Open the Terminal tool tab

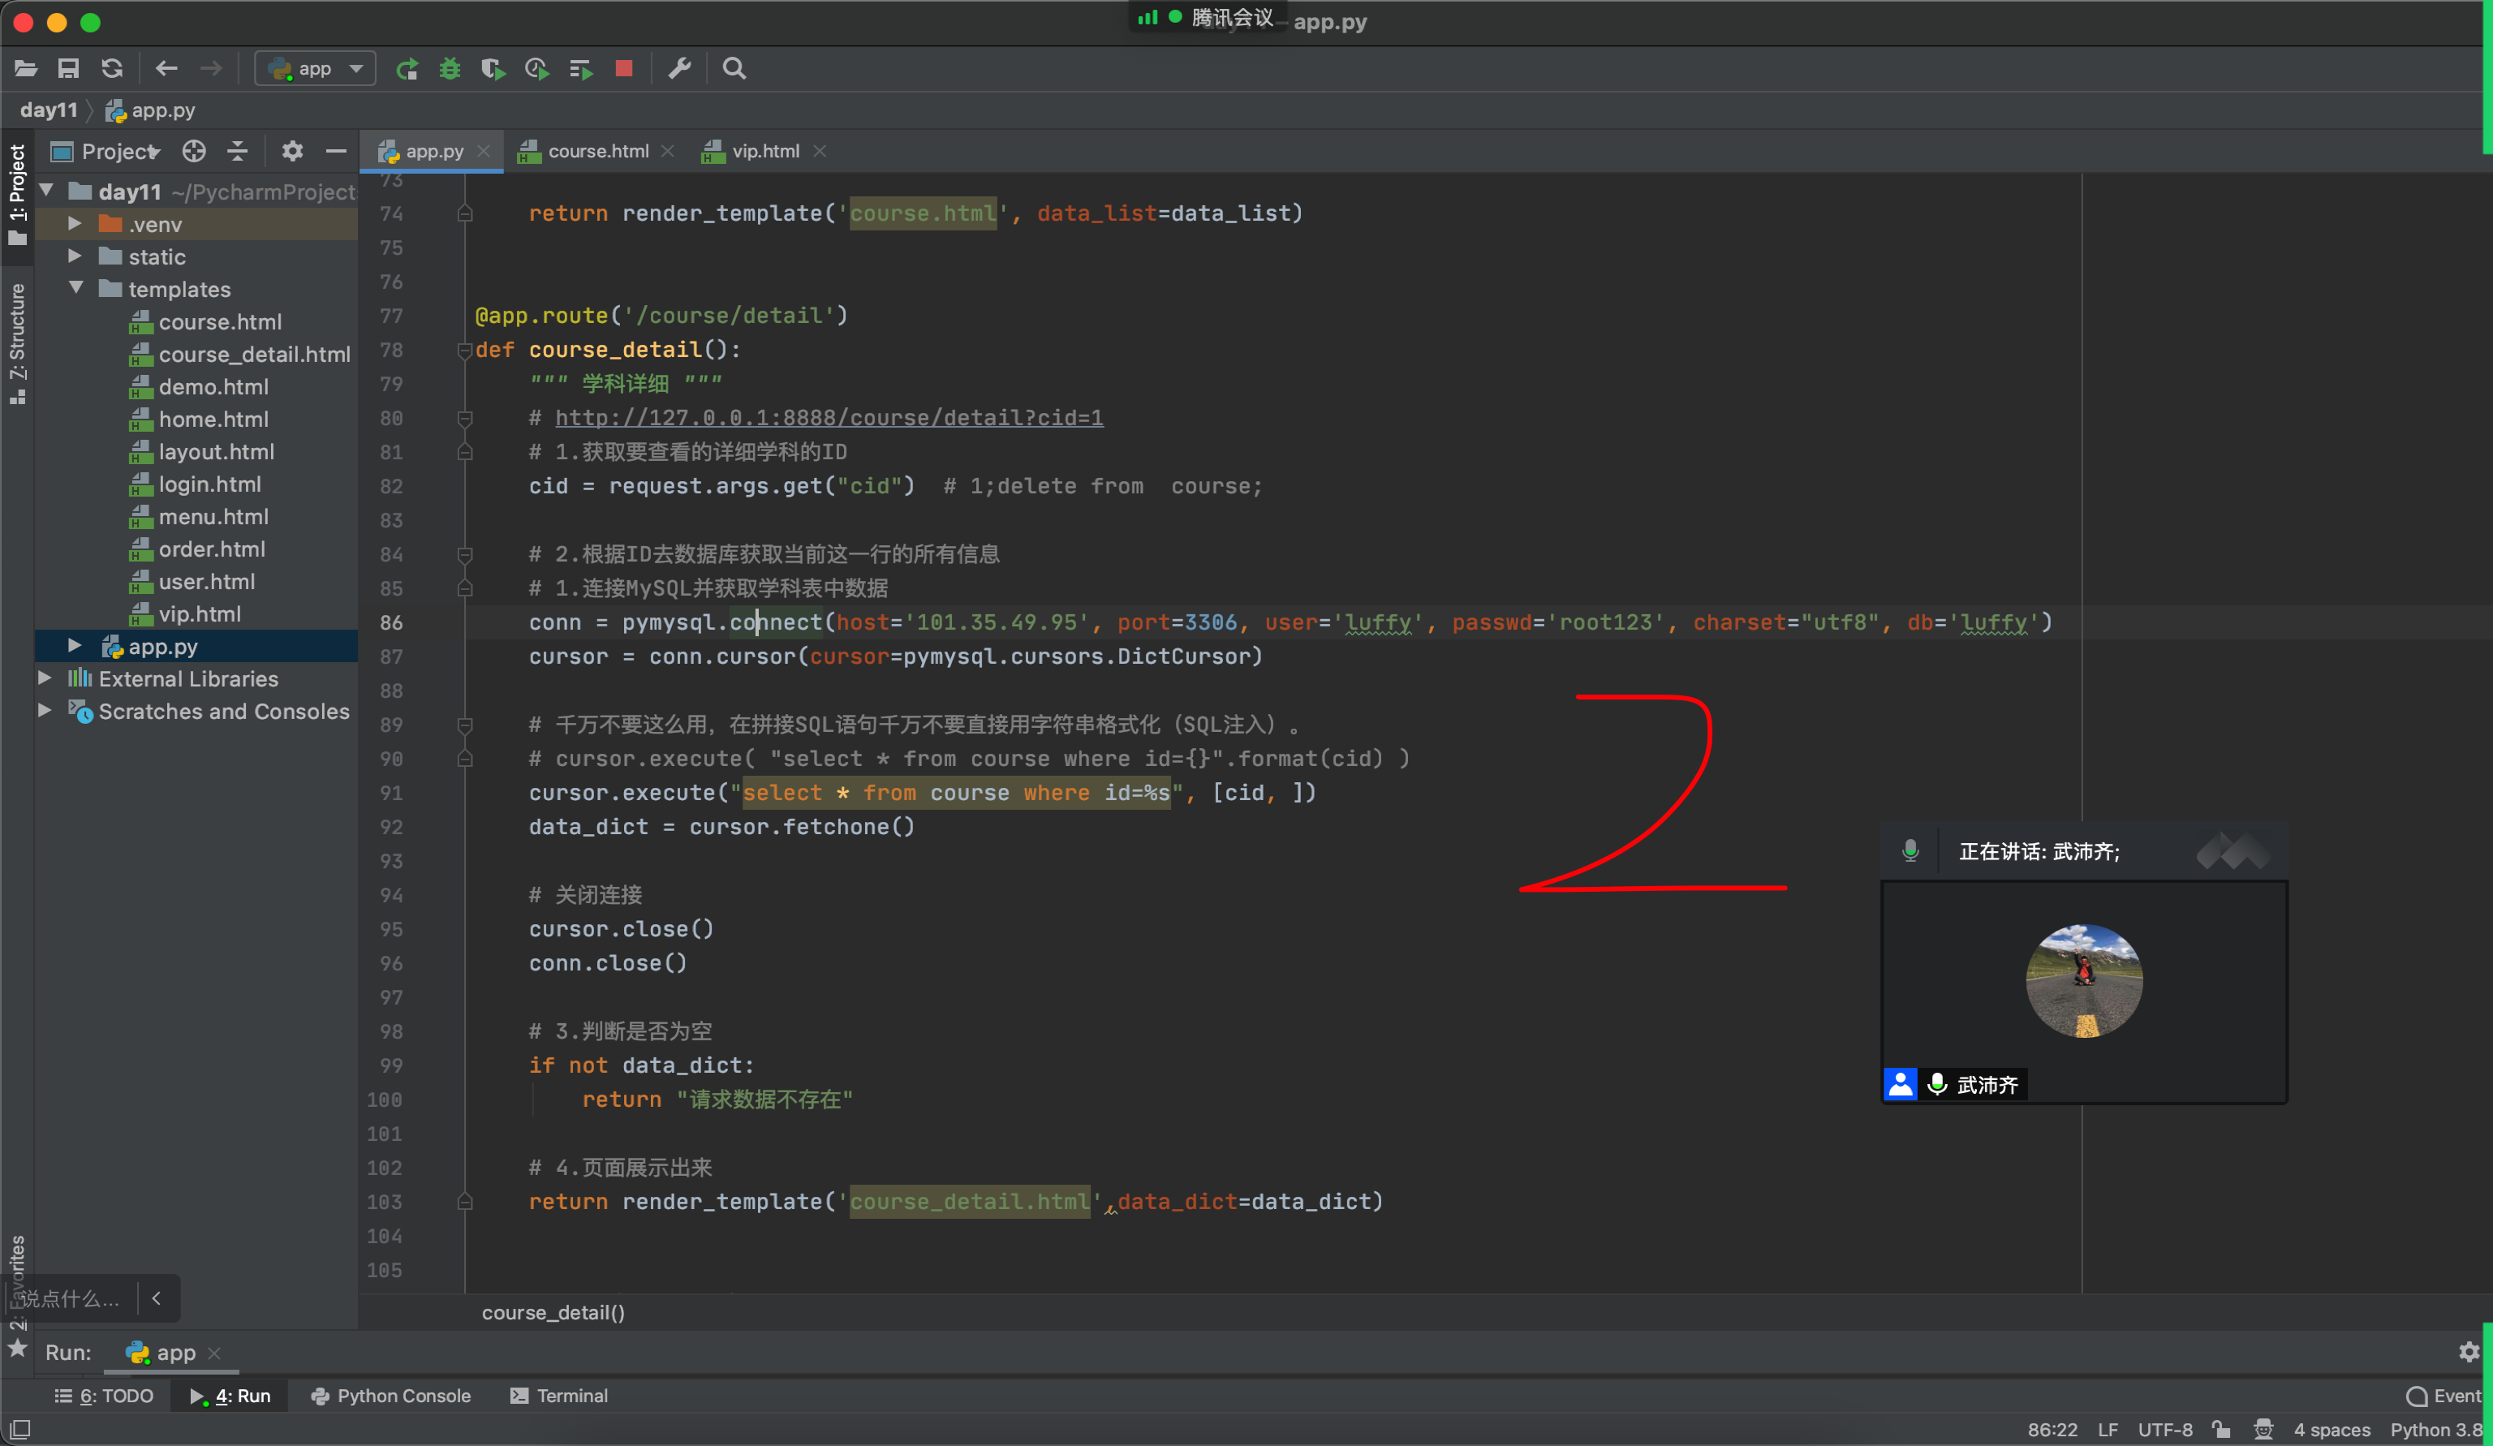click(559, 1396)
